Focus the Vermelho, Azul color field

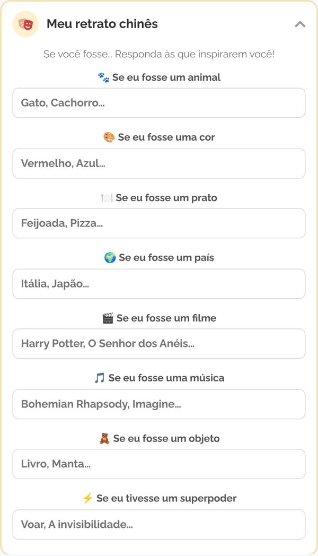click(159, 163)
